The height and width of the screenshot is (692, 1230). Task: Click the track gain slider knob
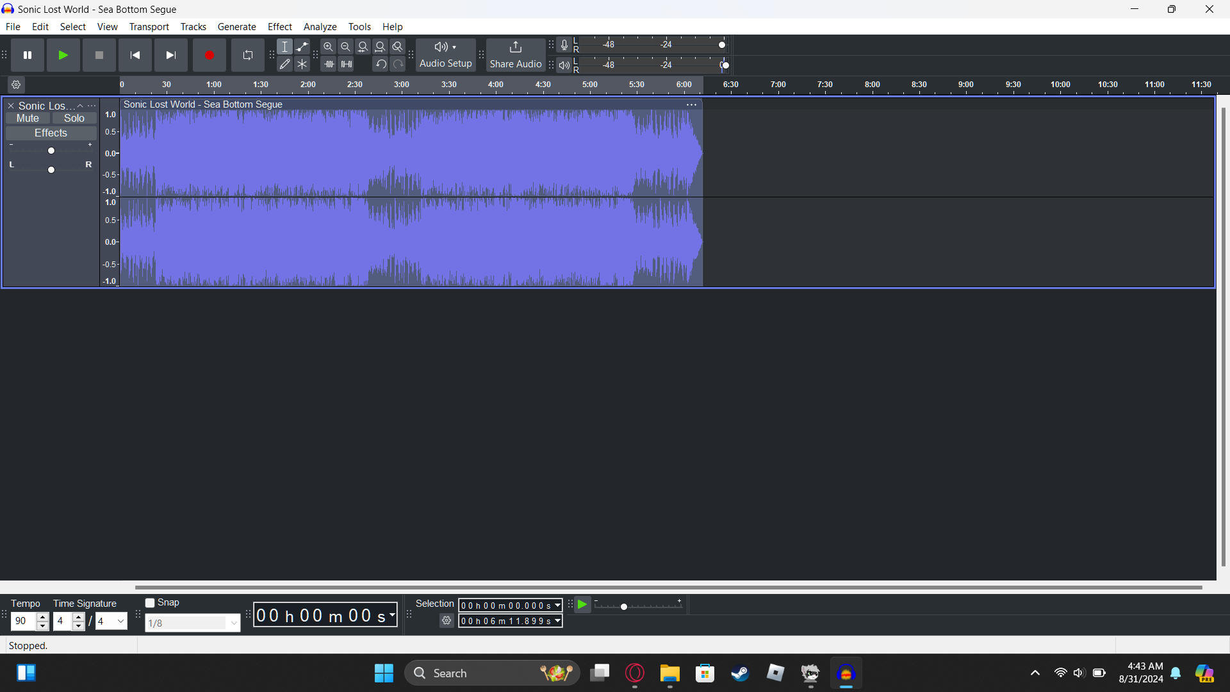point(51,151)
